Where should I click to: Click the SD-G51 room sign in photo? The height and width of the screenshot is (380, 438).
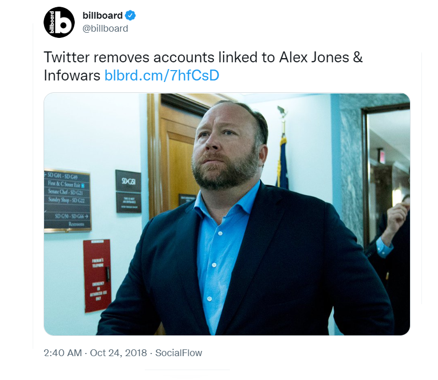128,181
